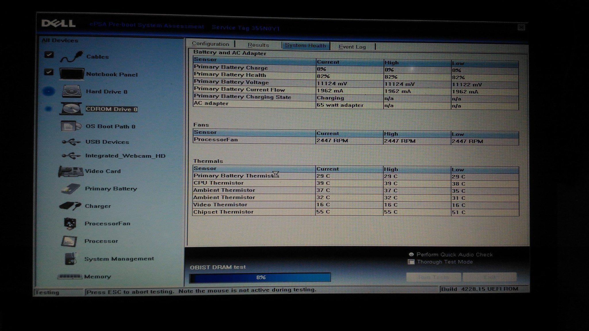Toggle the Cables checkbox
This screenshot has width=589, height=331.
point(49,54)
